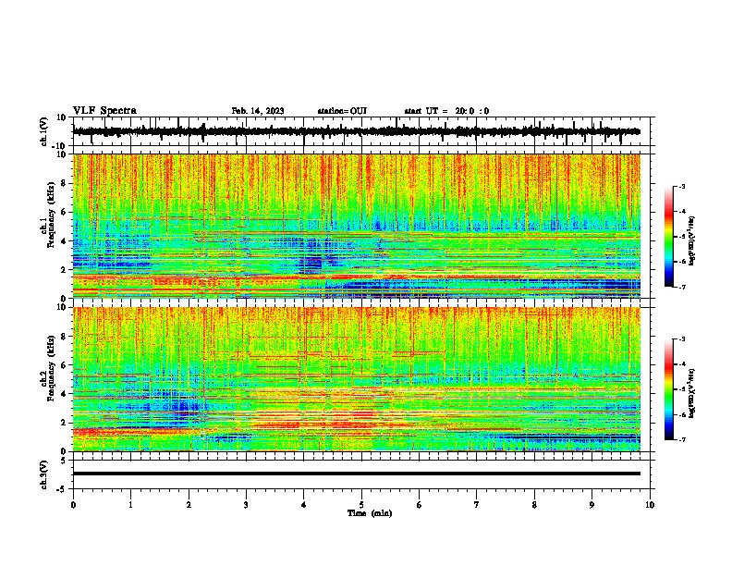The image size is (732, 566).
Task: Click the "ch.1(V)" axis label
Action: pos(44,131)
